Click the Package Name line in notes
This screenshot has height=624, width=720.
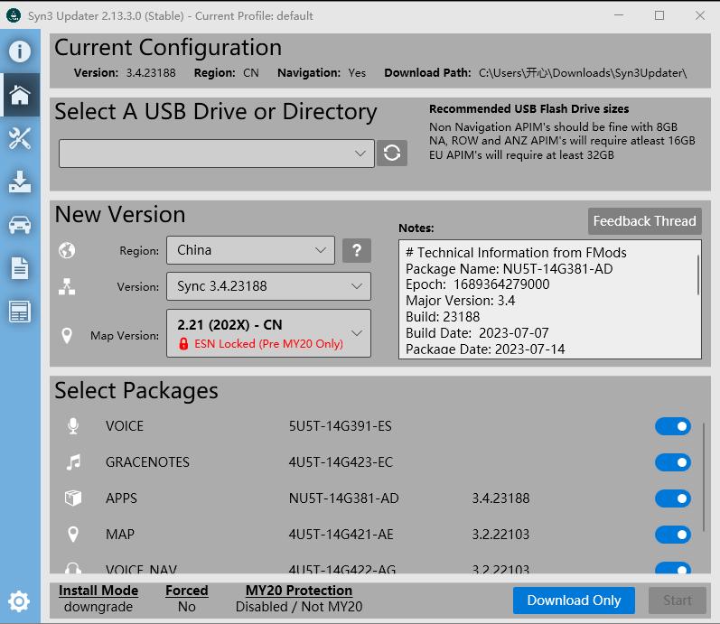coord(510,268)
